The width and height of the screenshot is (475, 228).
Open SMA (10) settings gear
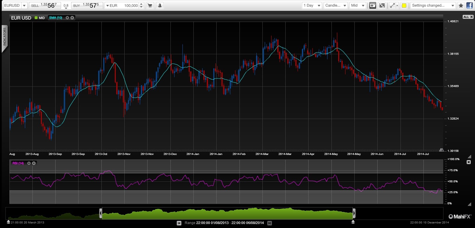(x=67, y=18)
